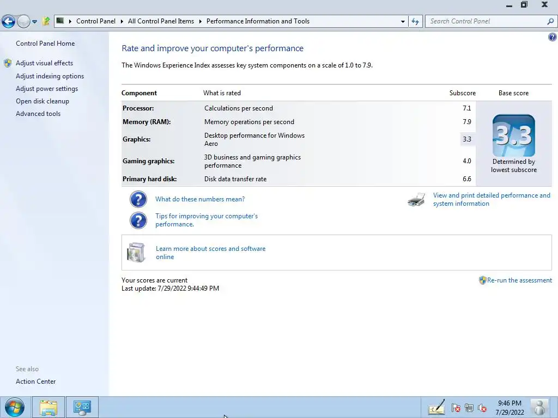
Task: Click the up-folder icon beside address bar
Action: click(x=46, y=21)
